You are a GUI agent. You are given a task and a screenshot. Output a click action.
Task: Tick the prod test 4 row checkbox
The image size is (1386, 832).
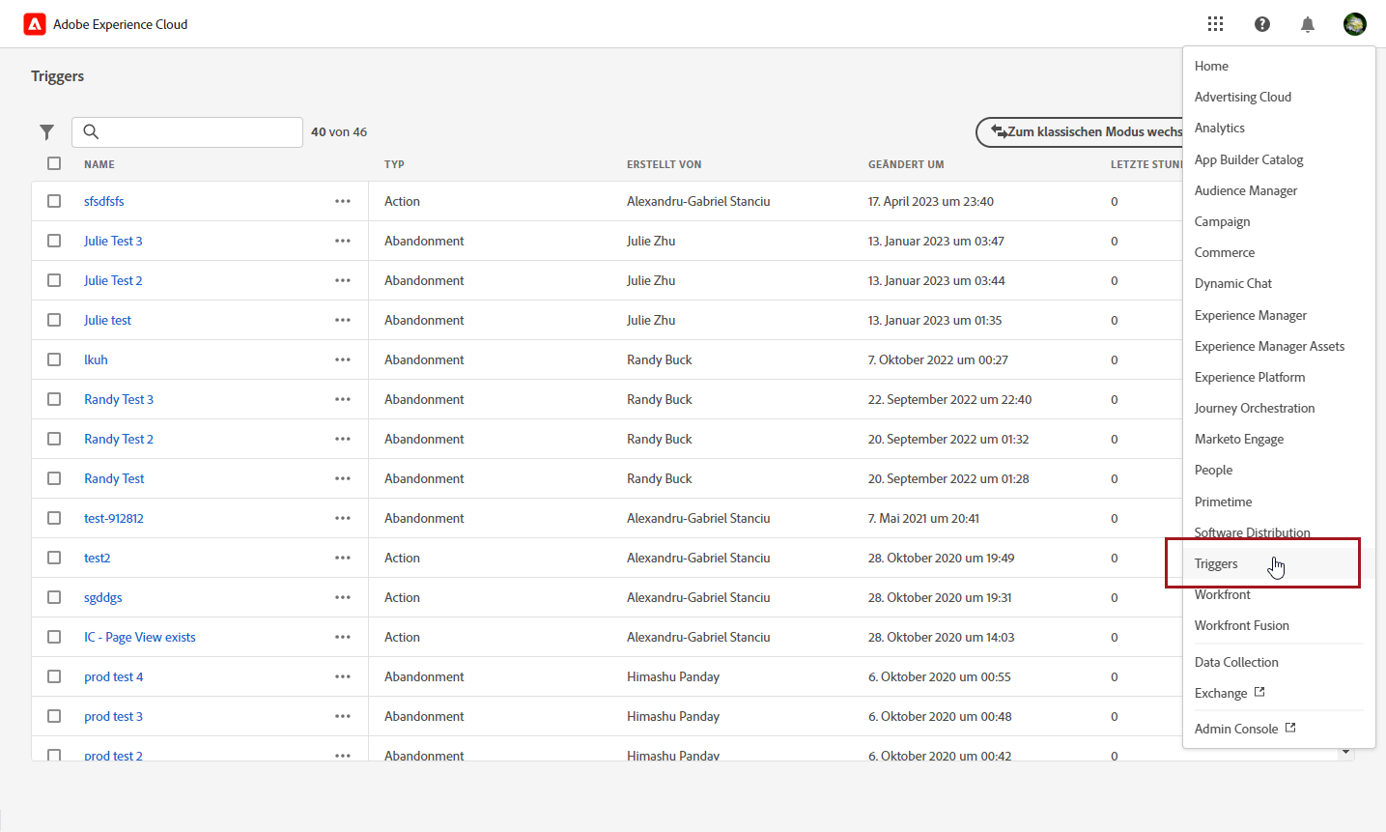(54, 676)
